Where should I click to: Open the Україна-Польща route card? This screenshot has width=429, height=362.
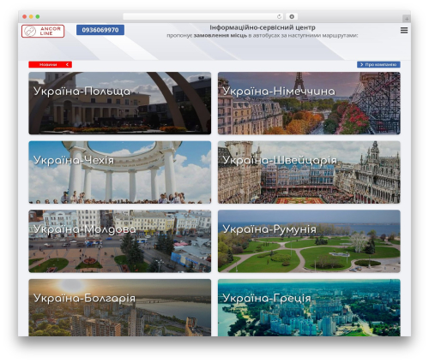pos(120,104)
